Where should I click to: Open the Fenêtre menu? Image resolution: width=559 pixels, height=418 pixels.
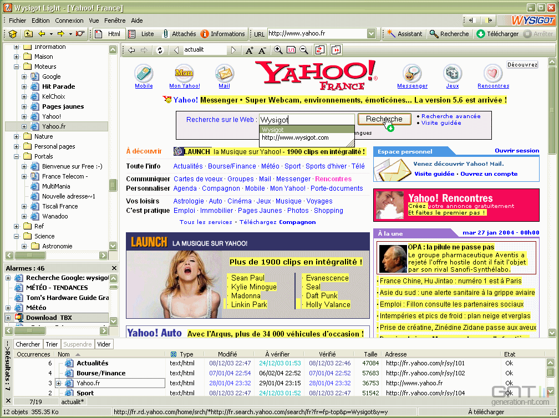(115, 21)
